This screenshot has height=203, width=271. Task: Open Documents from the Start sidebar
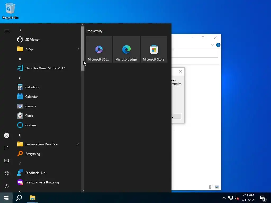click(x=7, y=148)
